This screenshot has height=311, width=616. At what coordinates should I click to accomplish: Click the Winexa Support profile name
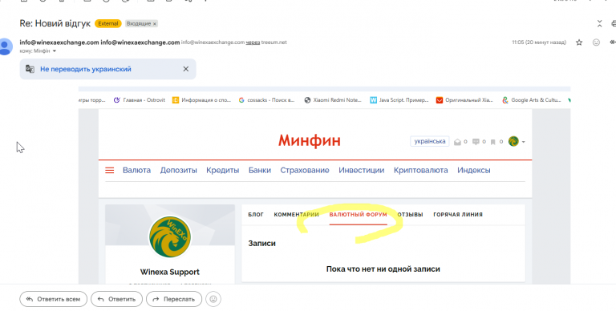click(x=170, y=272)
